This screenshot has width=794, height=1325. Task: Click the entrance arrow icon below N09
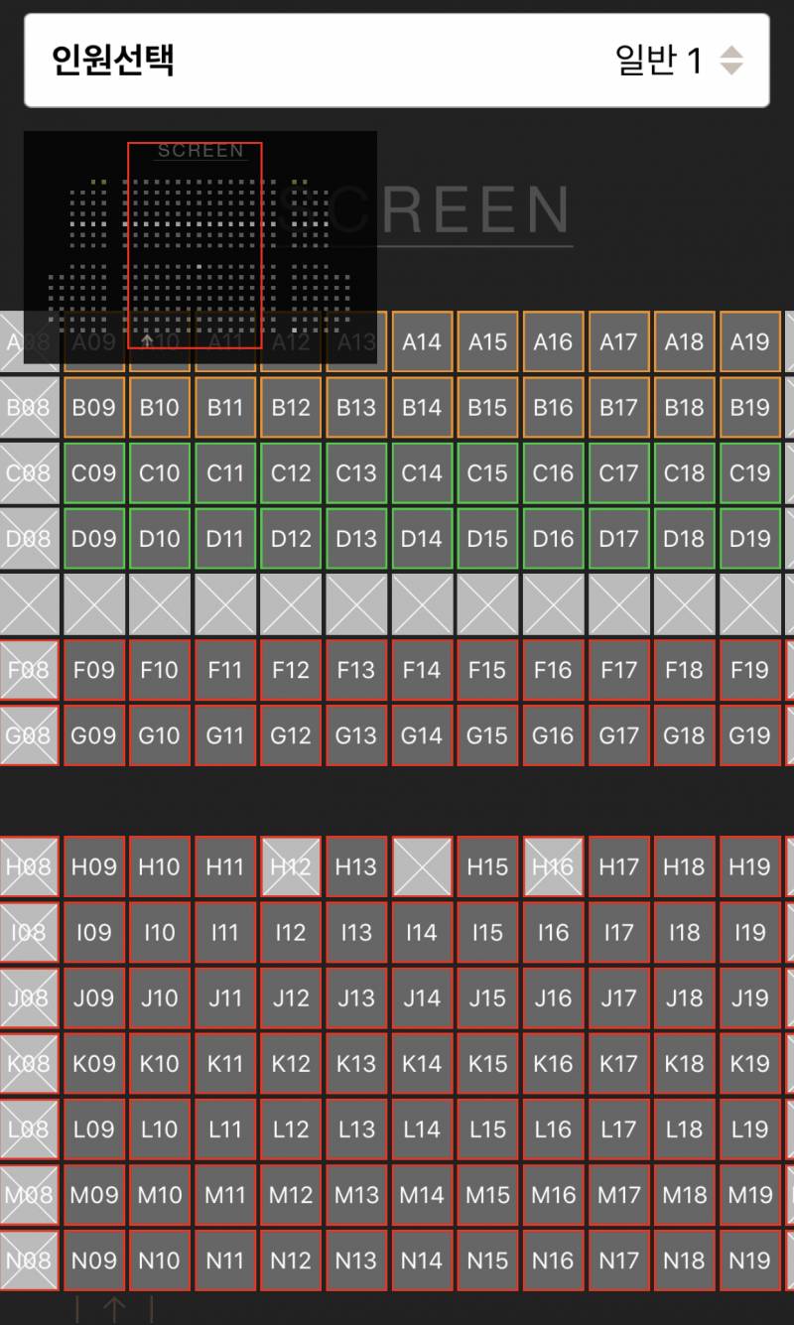[x=113, y=1309]
